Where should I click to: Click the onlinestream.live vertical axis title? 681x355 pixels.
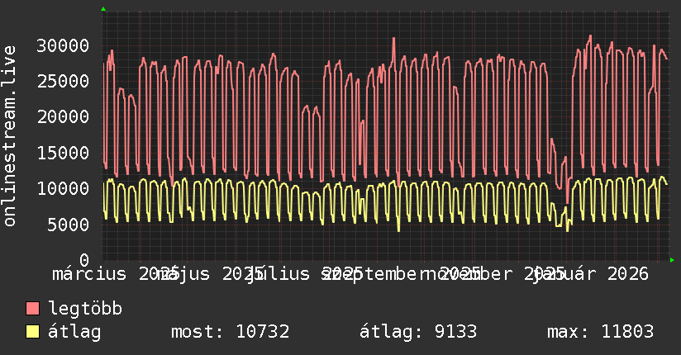pos(10,136)
